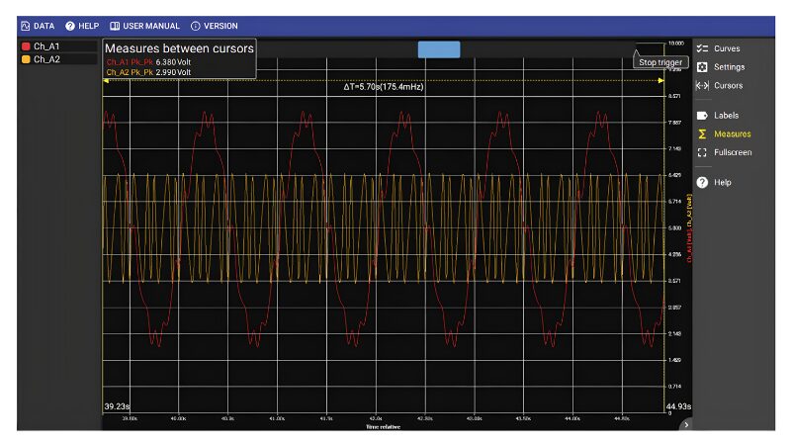Click the Labels tag icon
This screenshot has width=791, height=445.
pos(702,116)
